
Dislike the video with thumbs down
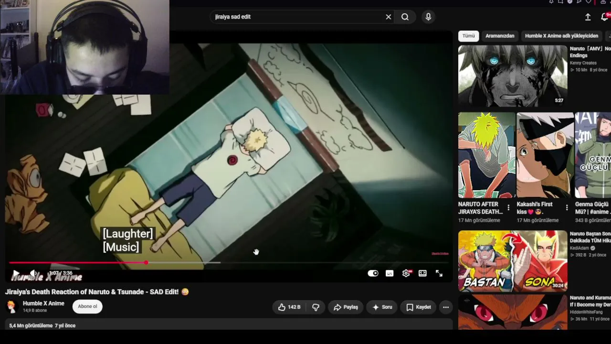[316, 307]
